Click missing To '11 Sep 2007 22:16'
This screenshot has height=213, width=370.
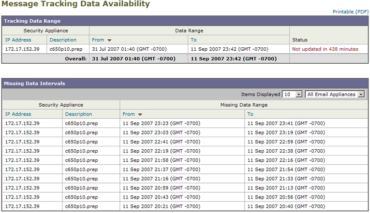286,160
